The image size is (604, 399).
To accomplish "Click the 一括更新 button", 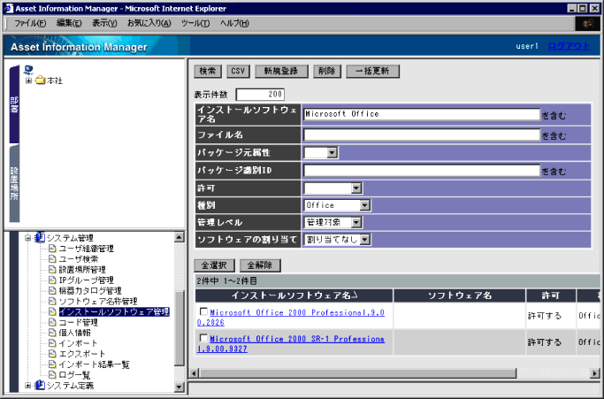I will coord(372,71).
